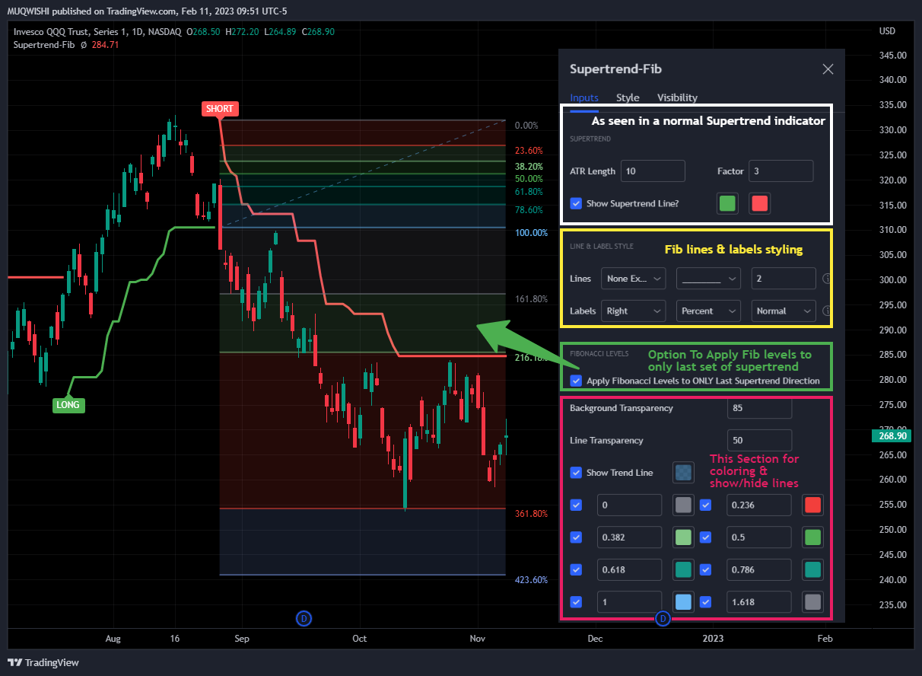The height and width of the screenshot is (676, 922).
Task: Click the 1.618 level value field
Action: (758, 601)
